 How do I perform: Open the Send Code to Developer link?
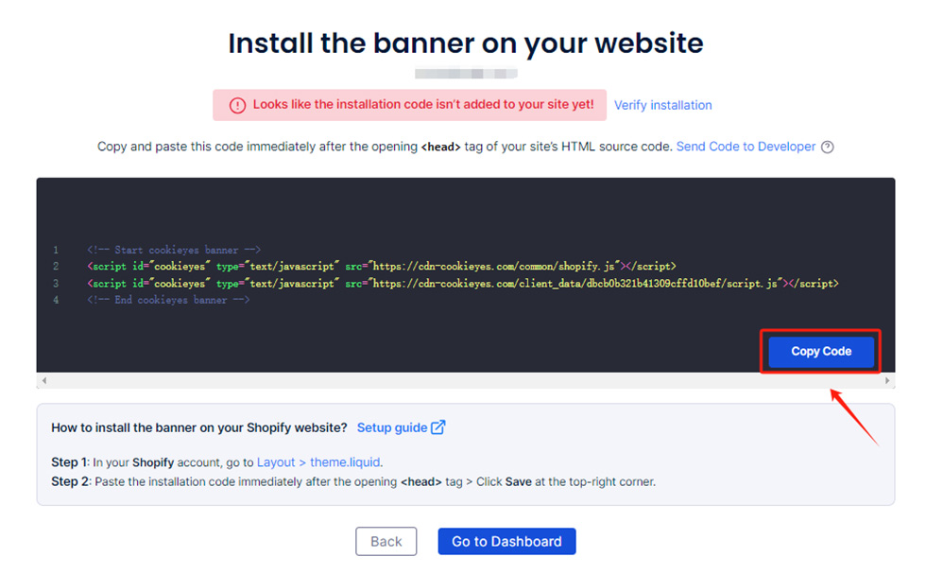point(746,147)
